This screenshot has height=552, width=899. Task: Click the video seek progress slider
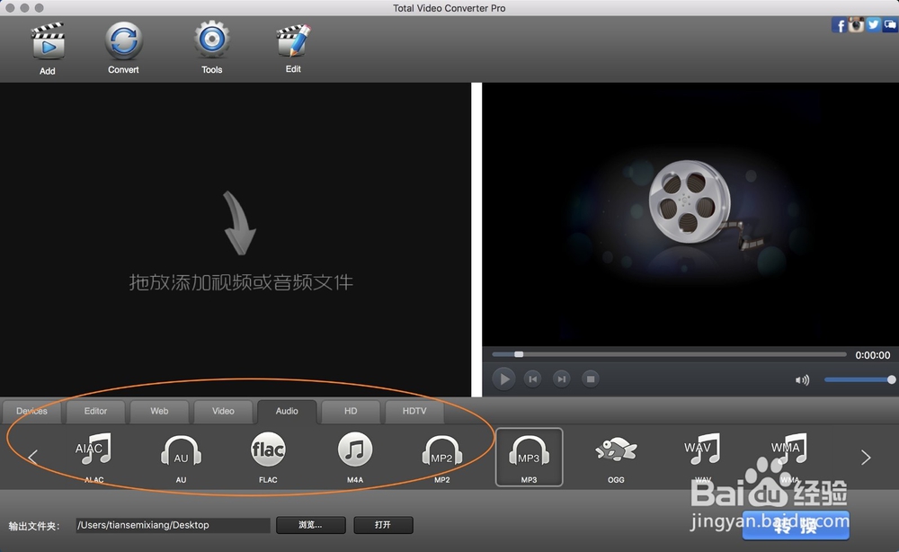pos(669,354)
